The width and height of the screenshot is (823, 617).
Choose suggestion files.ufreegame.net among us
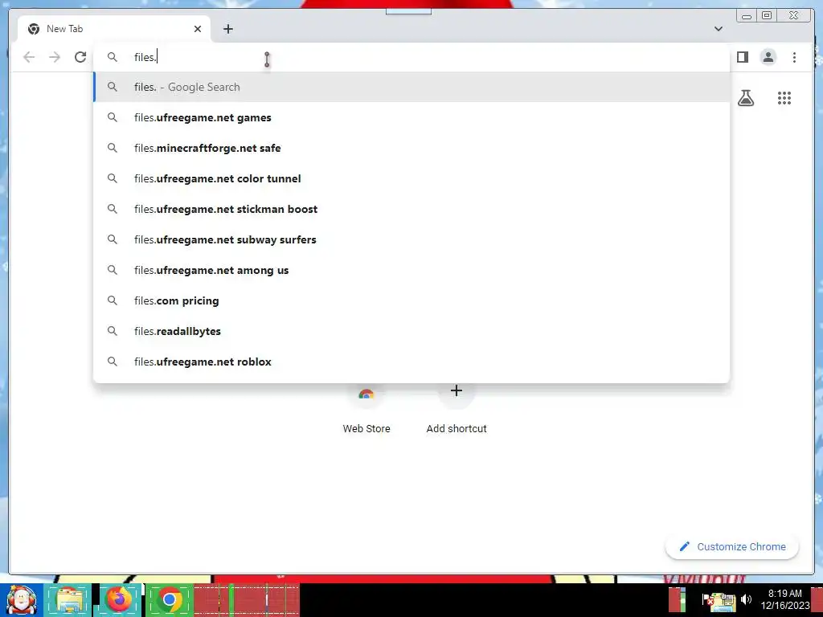click(x=411, y=270)
